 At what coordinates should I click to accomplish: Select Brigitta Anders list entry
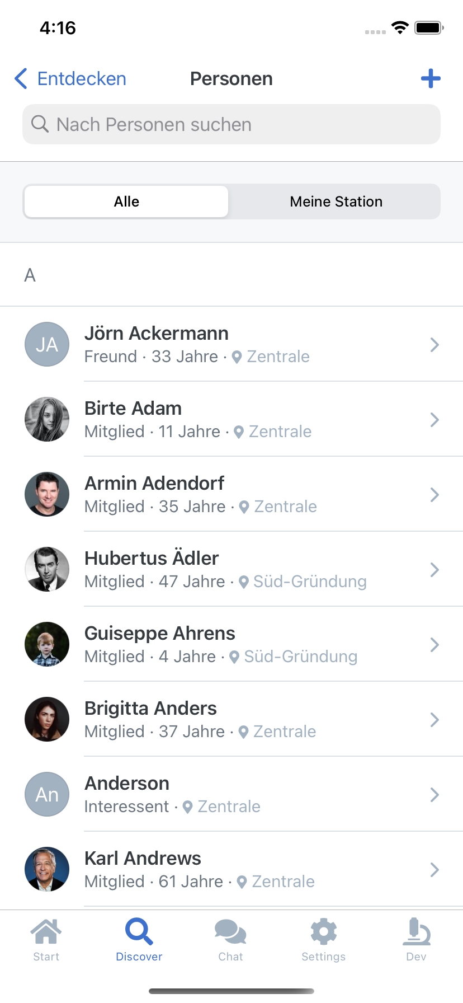[x=232, y=719]
